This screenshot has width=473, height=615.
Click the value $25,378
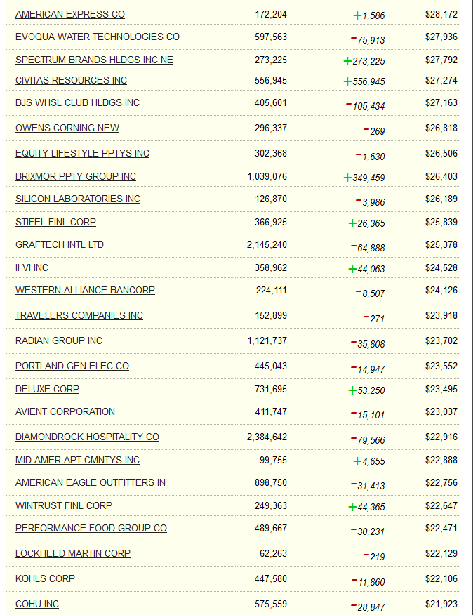coord(441,245)
